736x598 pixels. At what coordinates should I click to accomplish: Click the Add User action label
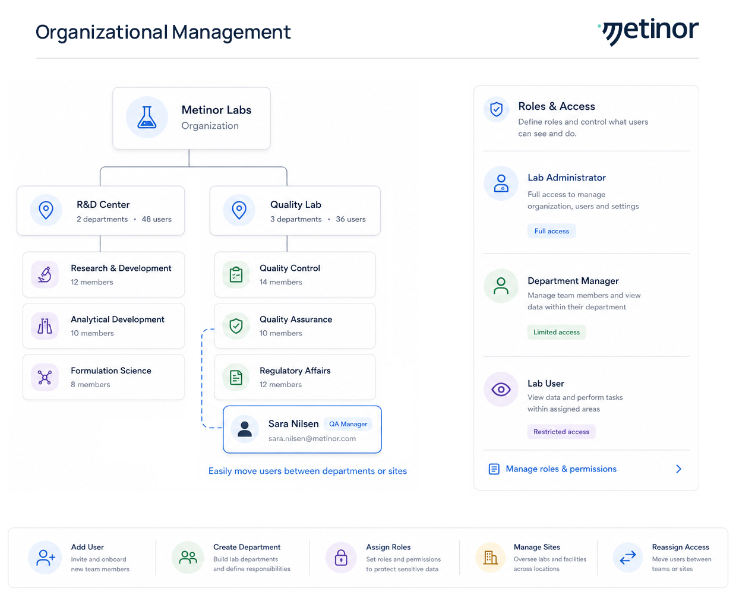[x=87, y=547]
